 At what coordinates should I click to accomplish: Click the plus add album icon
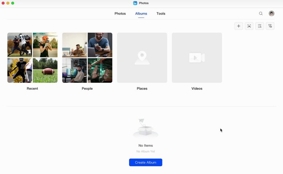click(x=239, y=26)
